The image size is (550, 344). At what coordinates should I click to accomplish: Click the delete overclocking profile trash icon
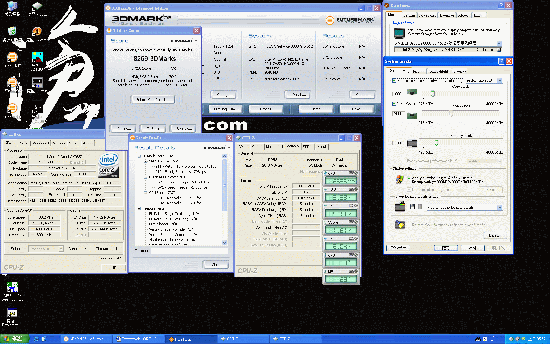(420, 207)
